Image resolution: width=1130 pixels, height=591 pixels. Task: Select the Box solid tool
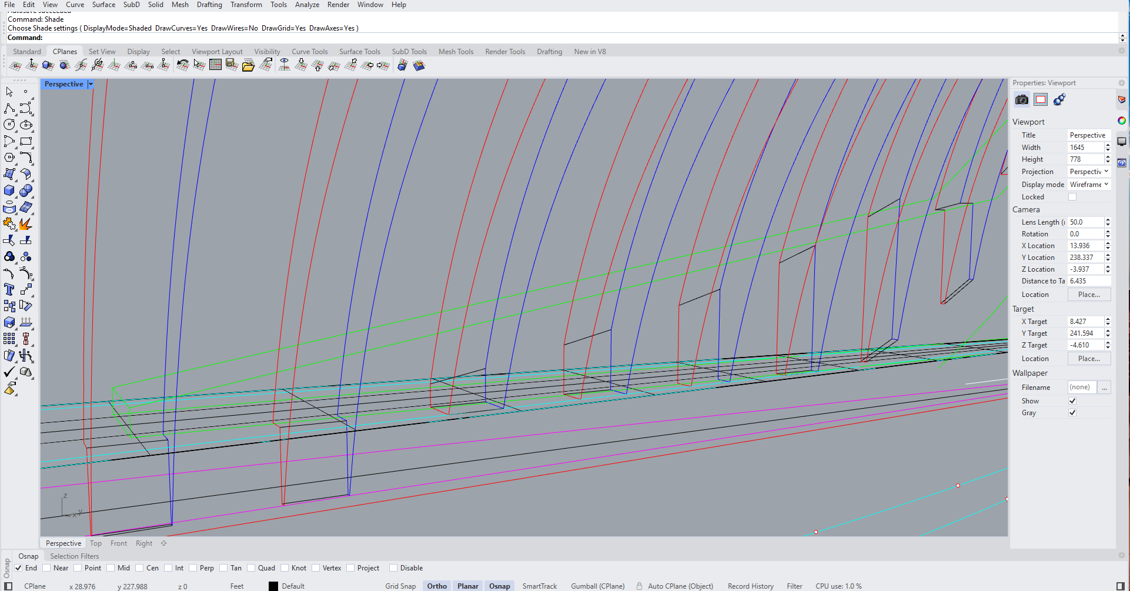tap(9, 191)
